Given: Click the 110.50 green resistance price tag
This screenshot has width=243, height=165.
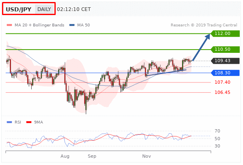Looking at the screenshot, I should tap(225, 50).
